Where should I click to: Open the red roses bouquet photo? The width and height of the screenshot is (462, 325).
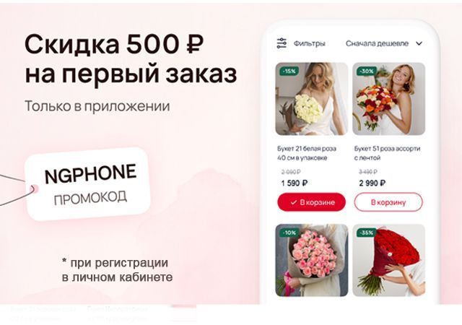tap(389, 261)
